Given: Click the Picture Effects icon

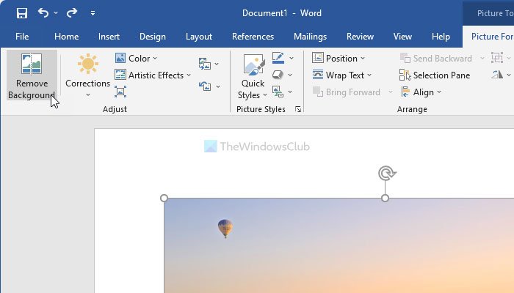Looking at the screenshot, I should tap(278, 75).
